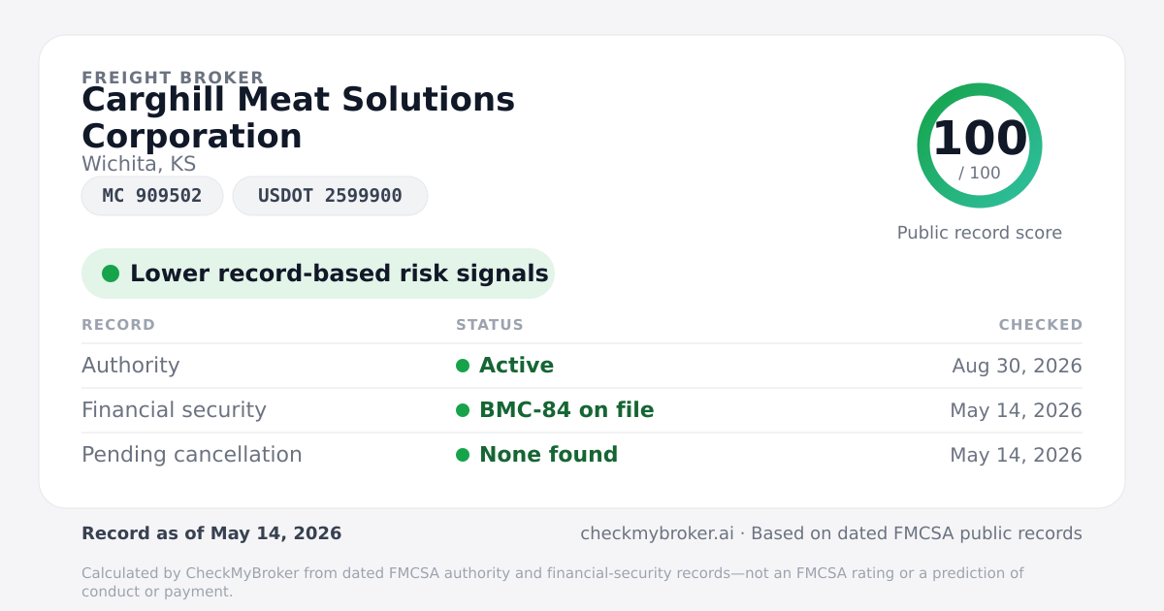Click the RECORD column header

tap(118, 325)
